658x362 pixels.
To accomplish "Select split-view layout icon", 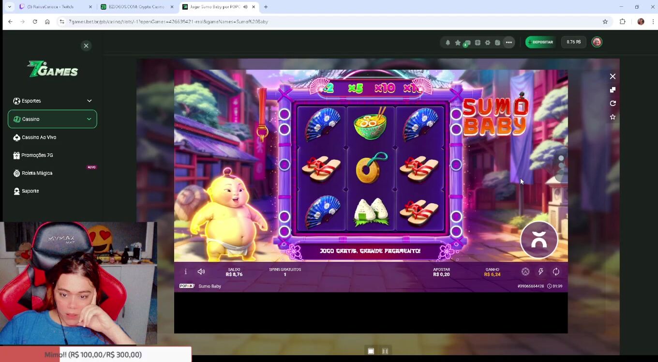I will (x=385, y=351).
